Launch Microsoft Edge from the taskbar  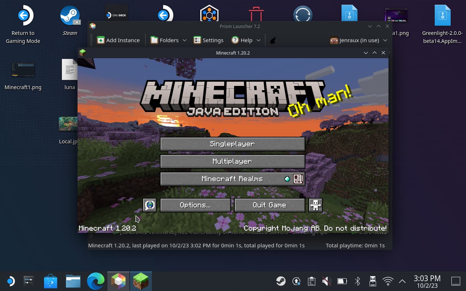[96, 281]
